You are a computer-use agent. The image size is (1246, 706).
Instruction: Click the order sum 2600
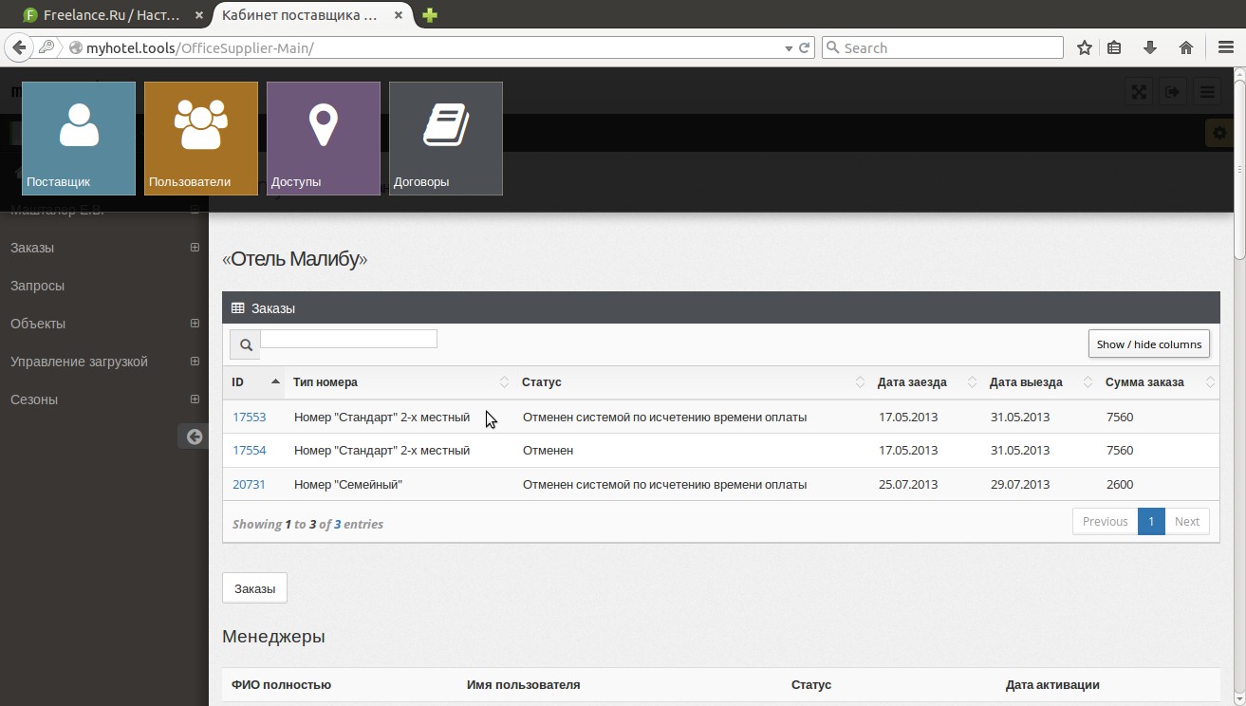tap(1120, 484)
